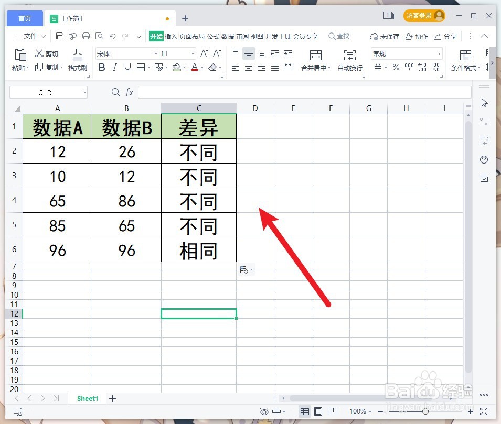Toggle full screen view in status bar

click(x=484, y=411)
